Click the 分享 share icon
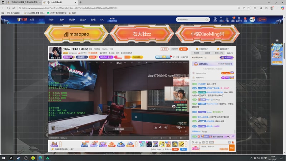 [x=176, y=57]
